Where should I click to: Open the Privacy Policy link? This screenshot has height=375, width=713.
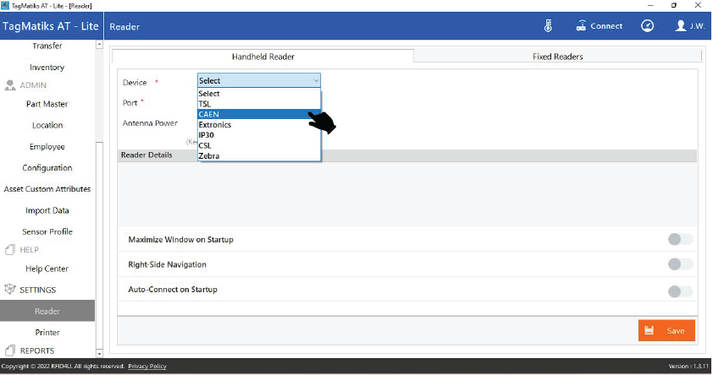tap(147, 367)
